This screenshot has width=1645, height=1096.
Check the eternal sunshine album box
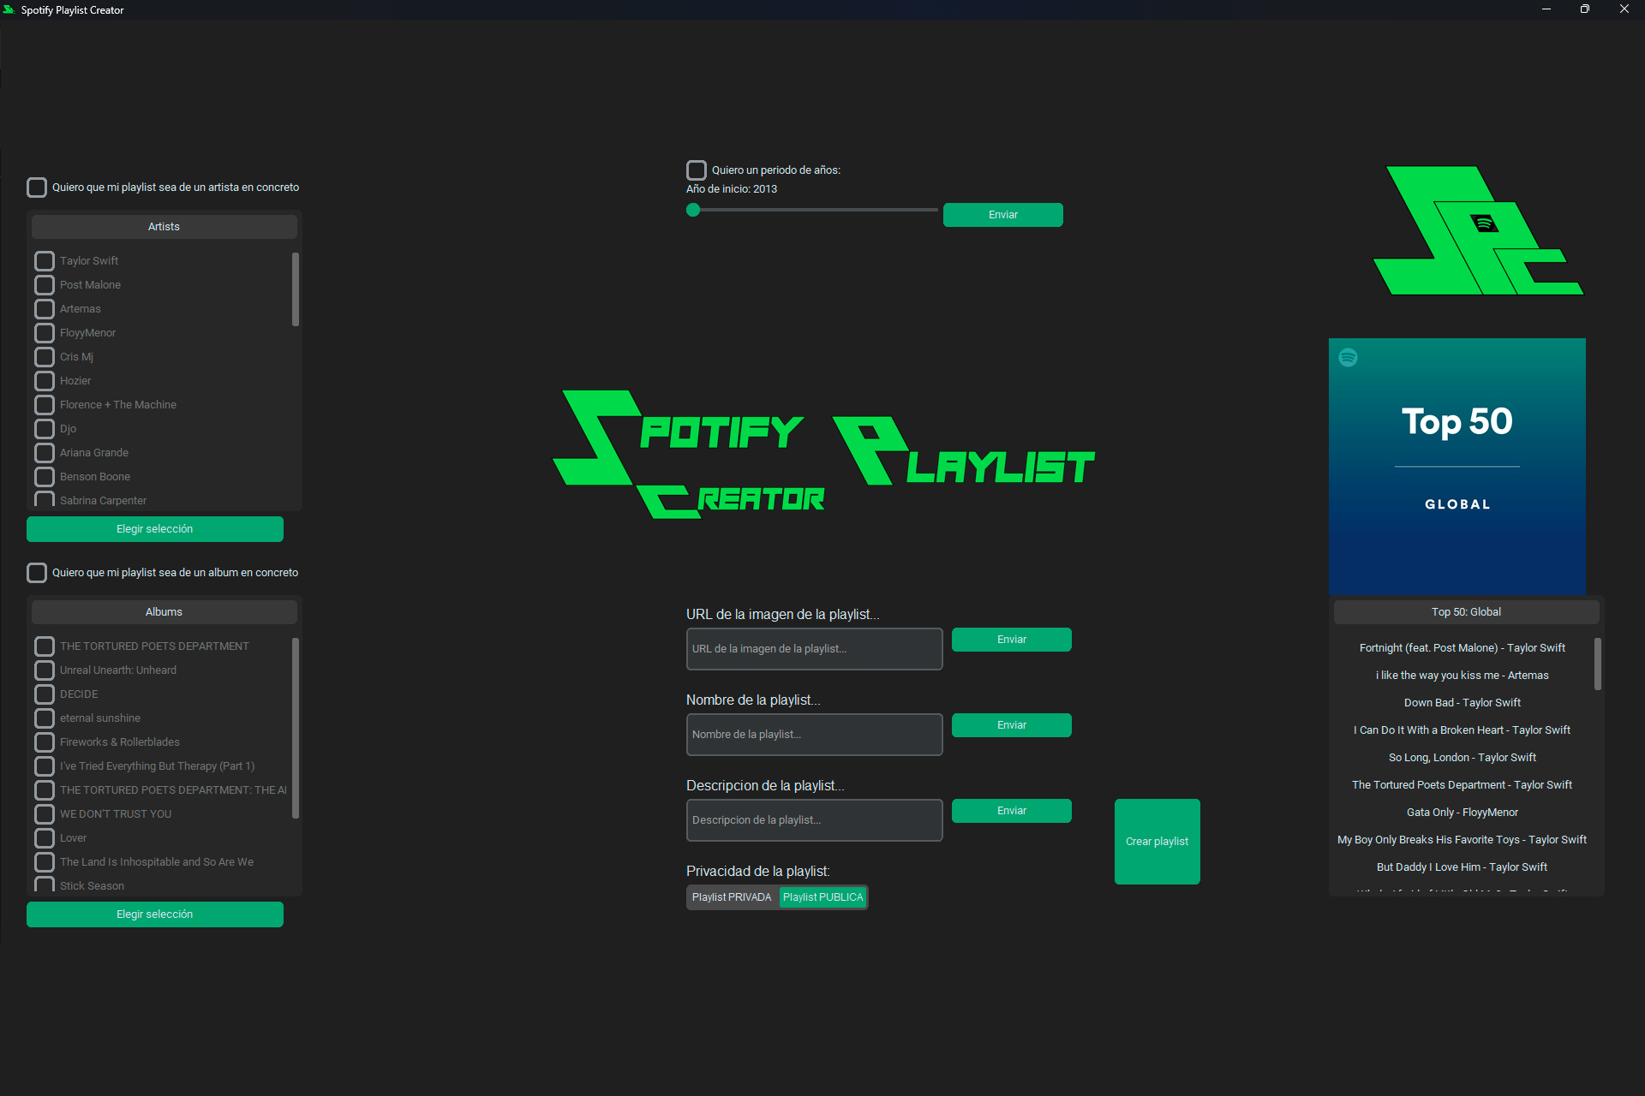point(45,718)
